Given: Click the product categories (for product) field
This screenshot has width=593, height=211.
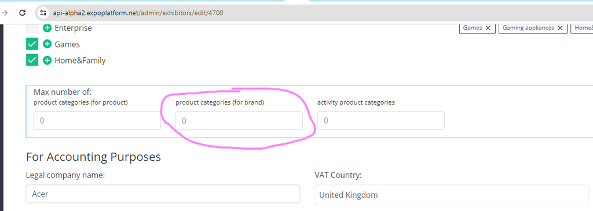Looking at the screenshot, I should [97, 121].
